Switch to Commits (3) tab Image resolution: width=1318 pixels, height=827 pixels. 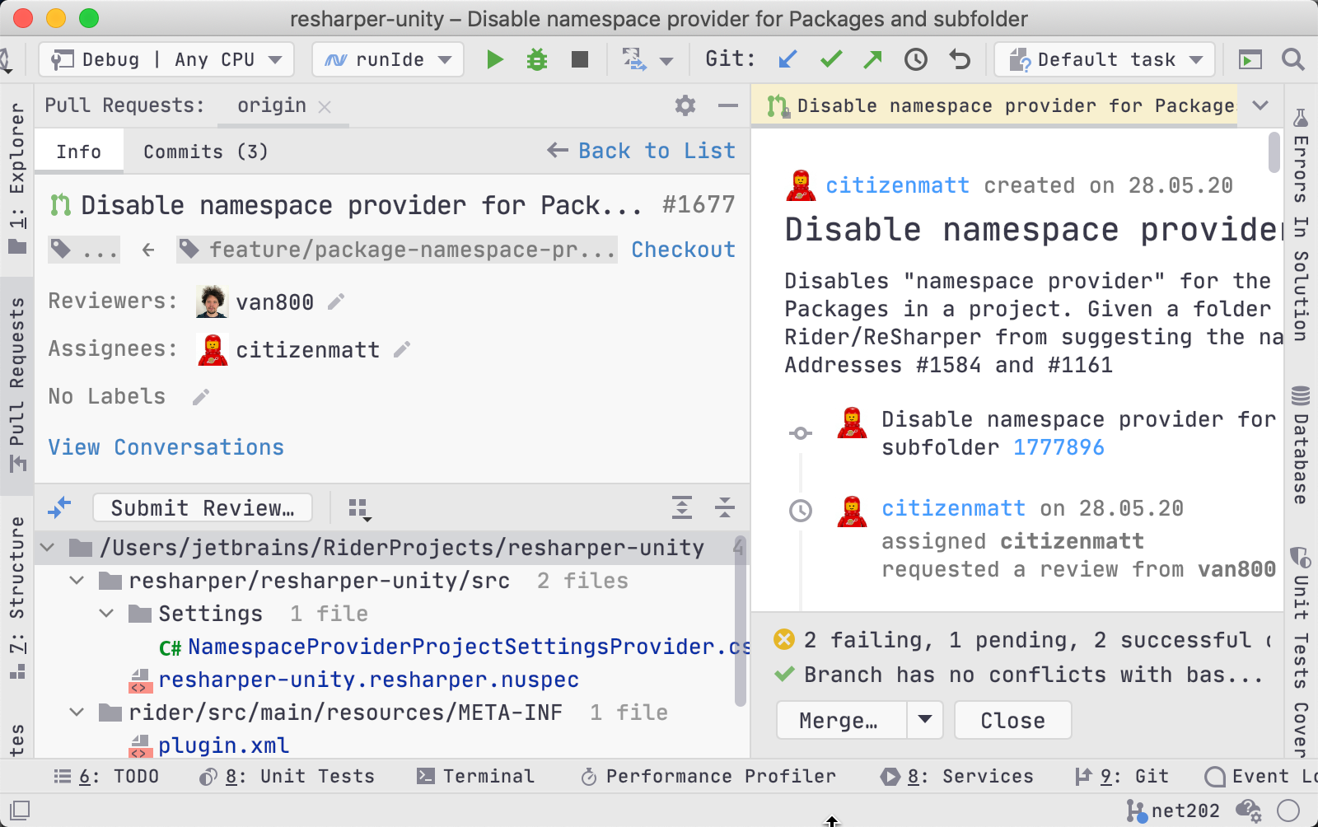(206, 152)
